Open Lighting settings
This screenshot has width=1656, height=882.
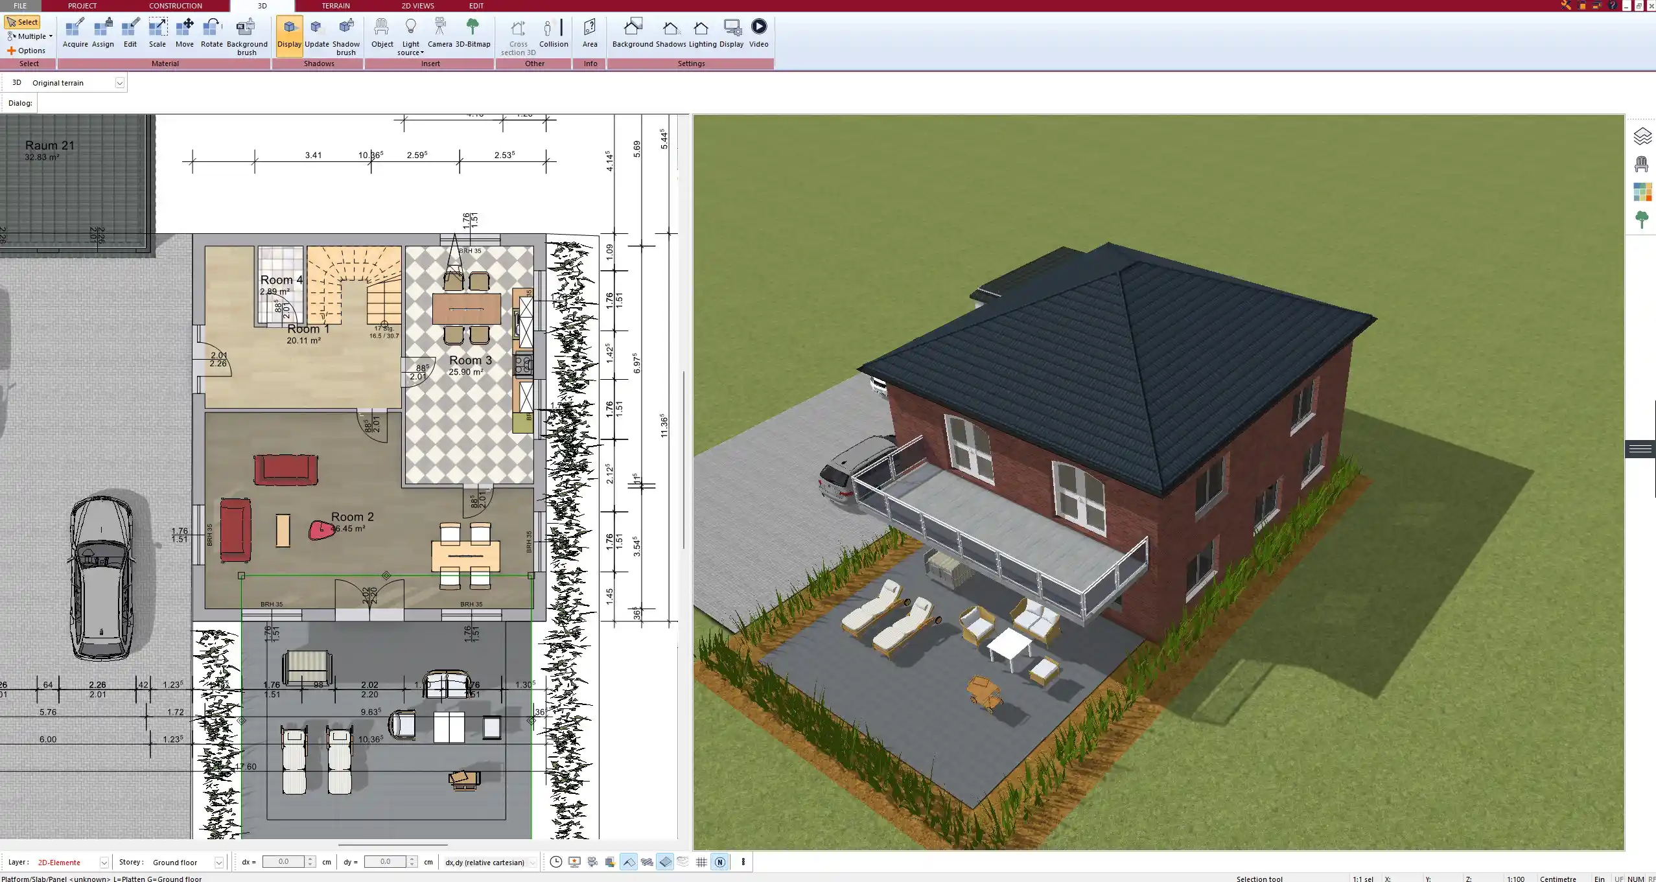[x=703, y=34]
